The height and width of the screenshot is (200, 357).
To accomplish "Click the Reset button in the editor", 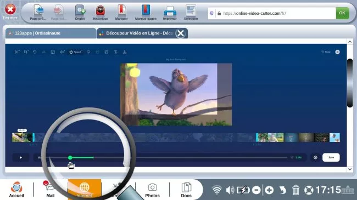I will (326, 52).
